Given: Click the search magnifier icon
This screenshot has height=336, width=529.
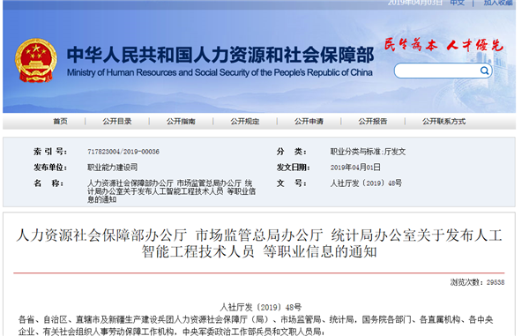Looking at the screenshot, I should [484, 71].
